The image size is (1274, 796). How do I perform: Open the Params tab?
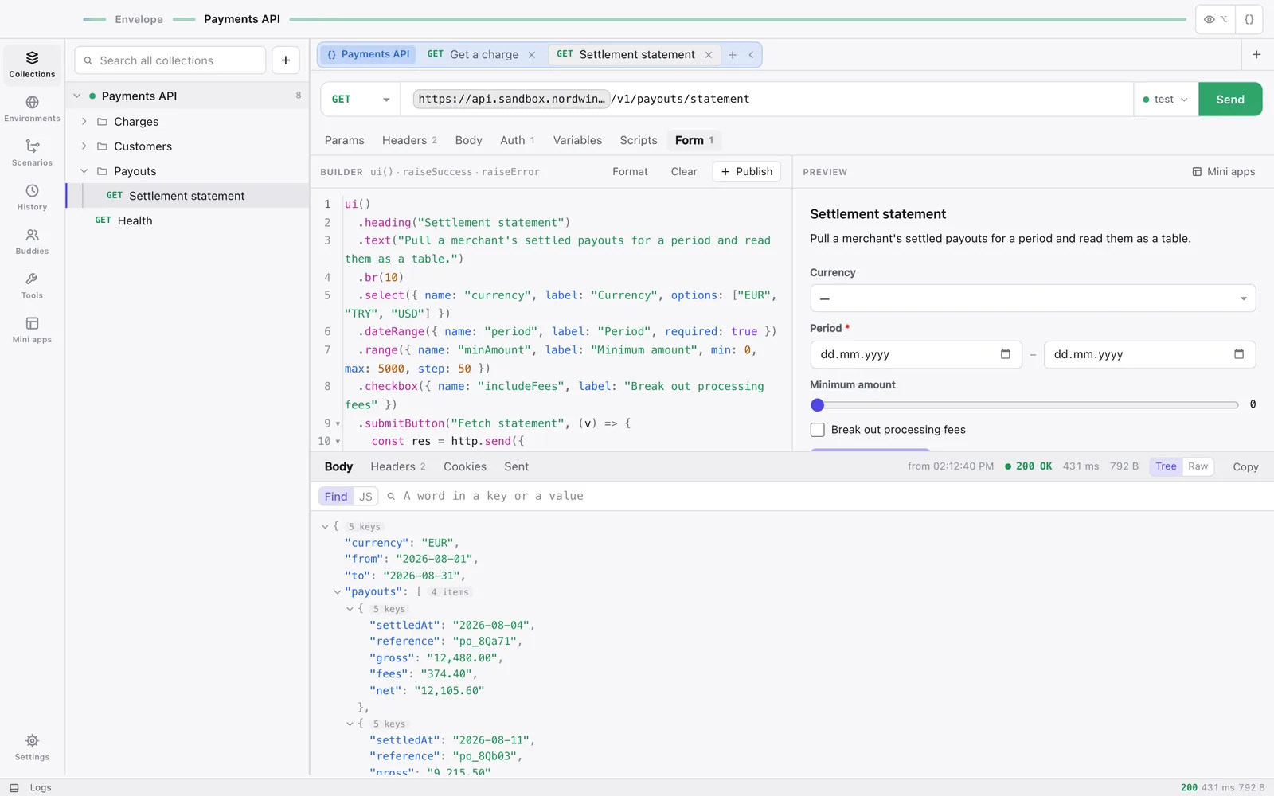tap(344, 141)
